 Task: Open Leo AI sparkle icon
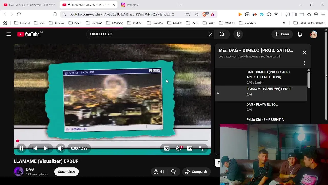coord(309,14)
